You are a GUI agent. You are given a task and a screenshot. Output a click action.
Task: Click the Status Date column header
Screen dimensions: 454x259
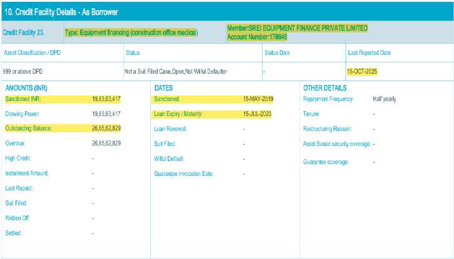click(x=277, y=52)
